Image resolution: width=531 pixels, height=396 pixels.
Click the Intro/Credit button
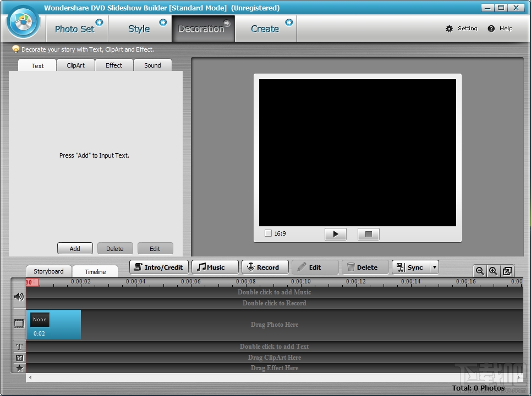point(158,267)
